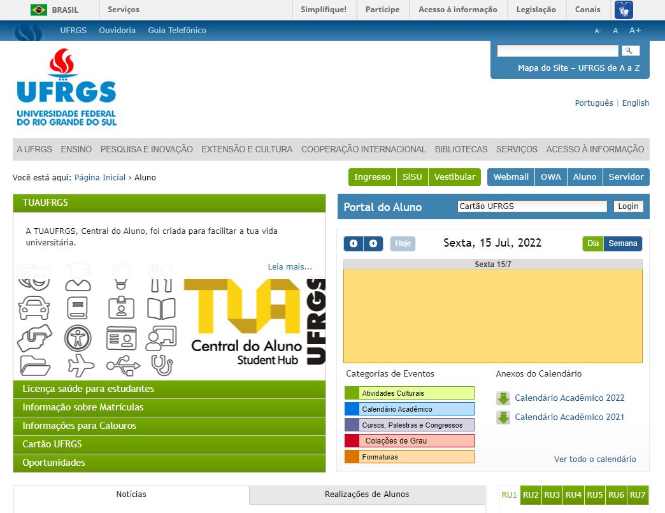Open Ouvidoria link
Screen dimensions: 665x513
coord(117,31)
